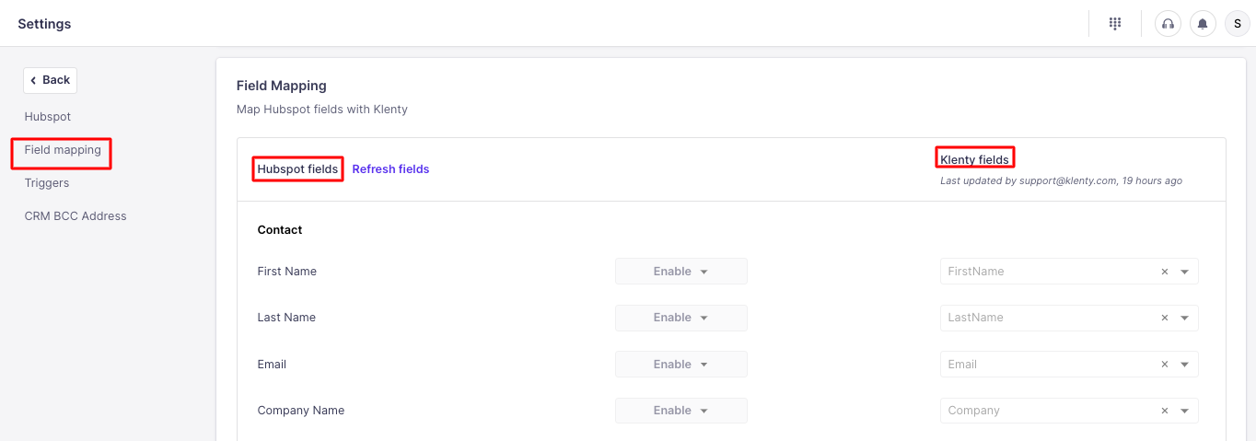
Task: Open CRM BCC Address settings
Action: coord(76,216)
